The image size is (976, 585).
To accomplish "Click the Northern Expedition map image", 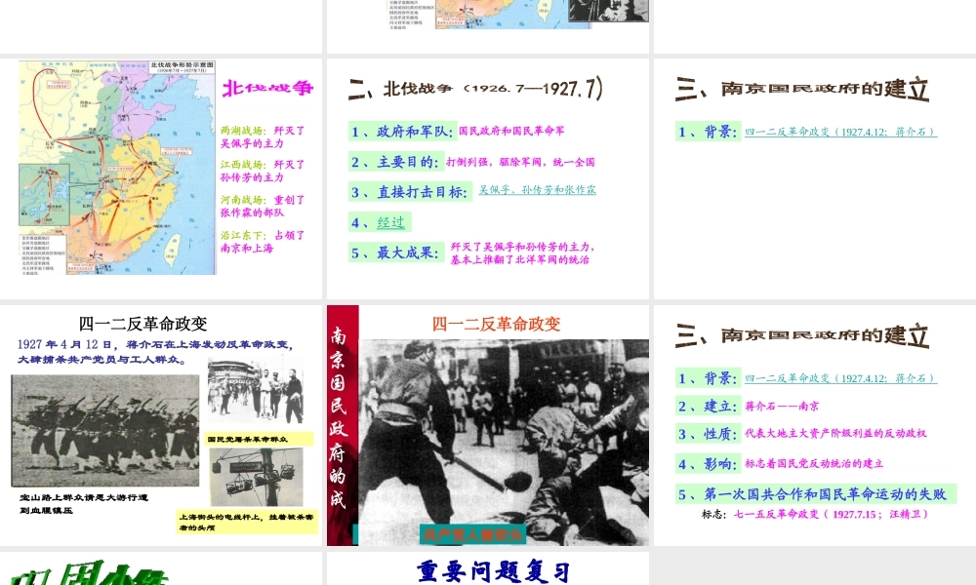I will tap(117, 168).
